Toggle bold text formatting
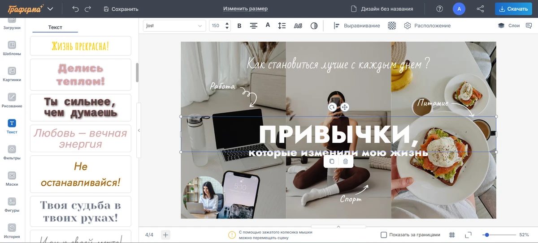This screenshot has height=243, width=538. tap(239, 26)
